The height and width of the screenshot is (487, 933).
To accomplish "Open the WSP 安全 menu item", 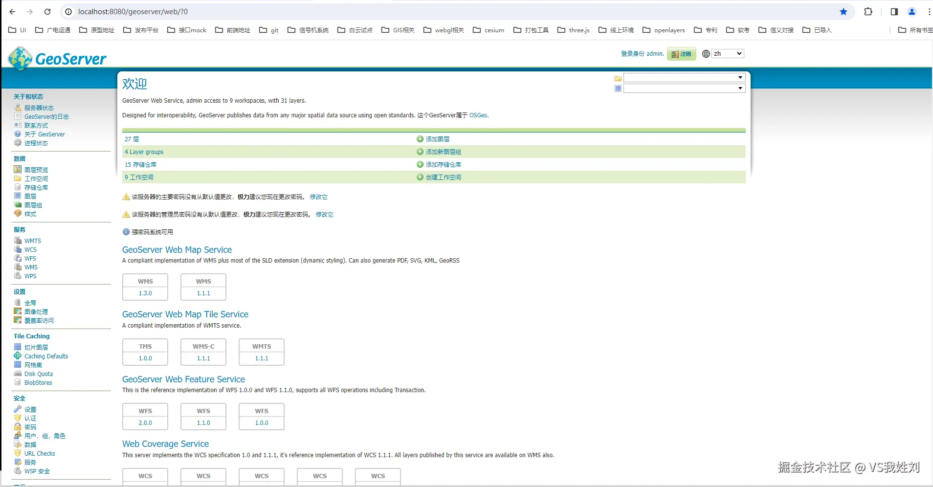I will point(37,471).
